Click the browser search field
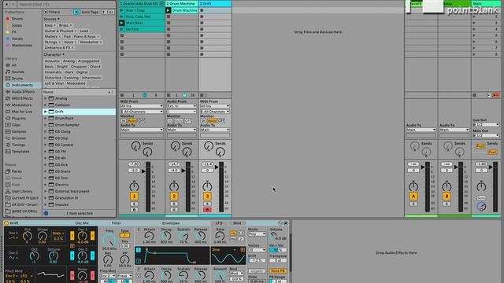The image size is (504, 283). pyautogui.click(x=66, y=4)
